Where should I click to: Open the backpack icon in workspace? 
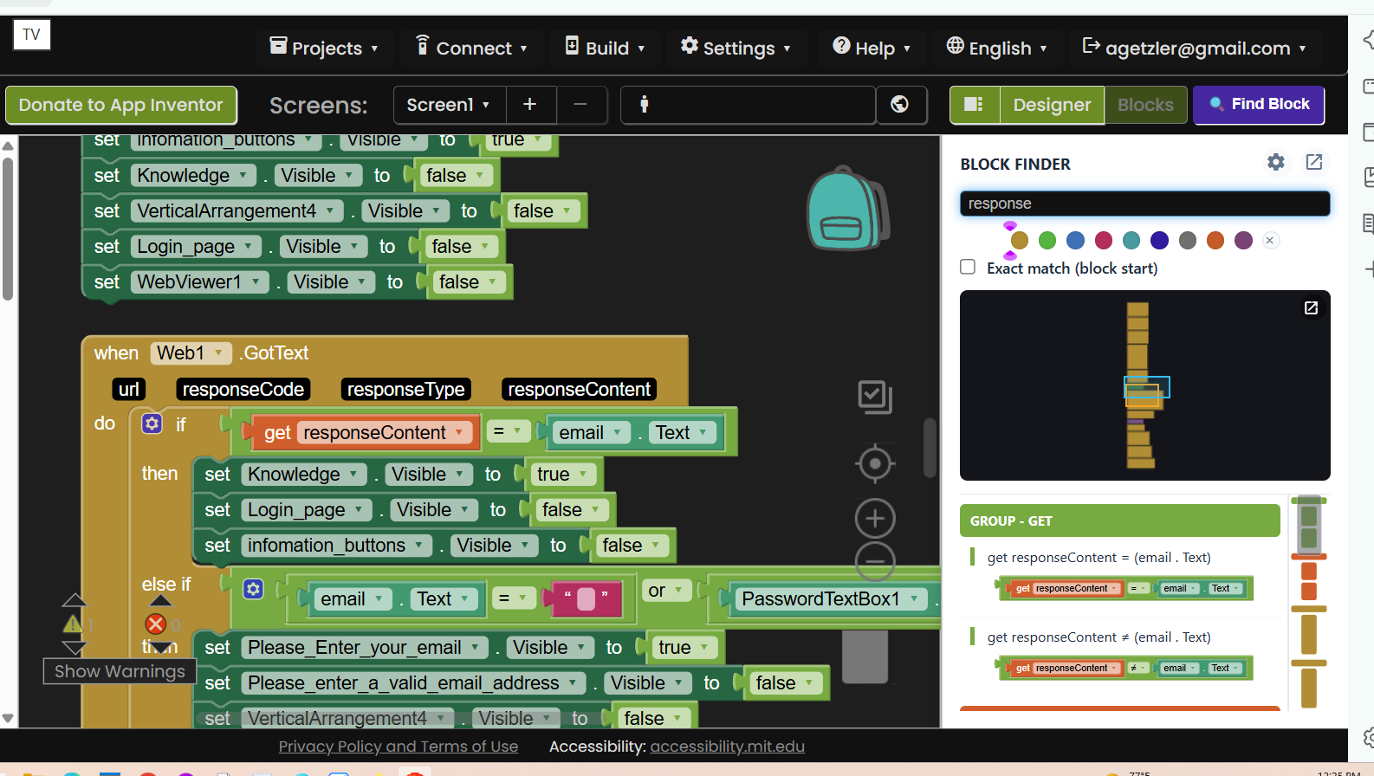(x=846, y=210)
